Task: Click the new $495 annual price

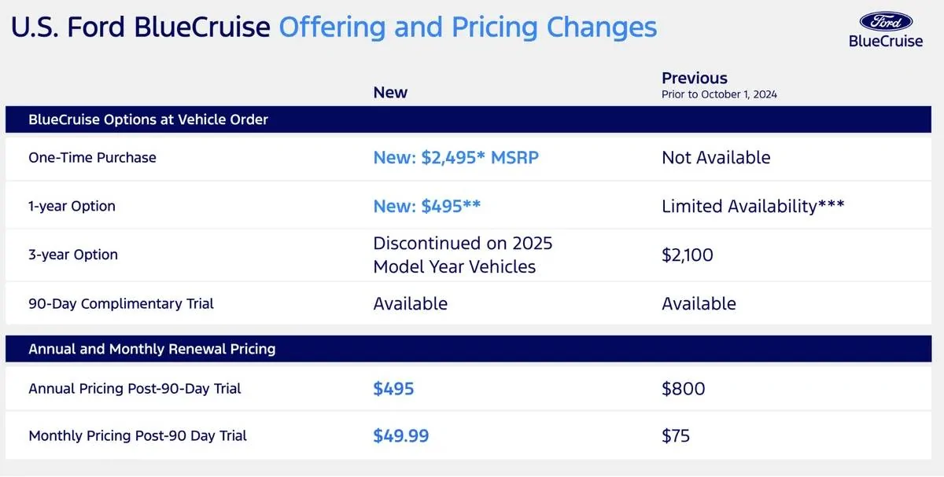Action: (x=393, y=388)
